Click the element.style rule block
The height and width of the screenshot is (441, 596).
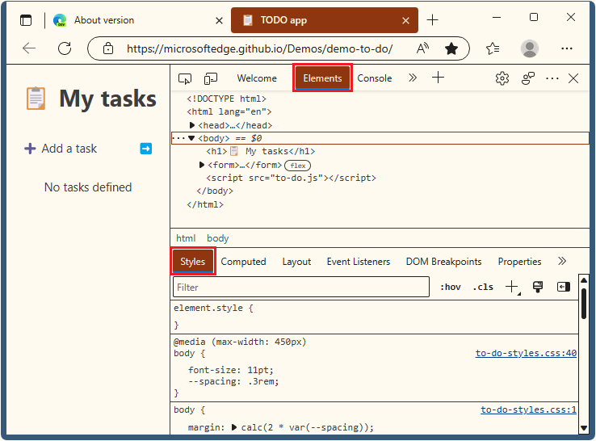click(375, 317)
